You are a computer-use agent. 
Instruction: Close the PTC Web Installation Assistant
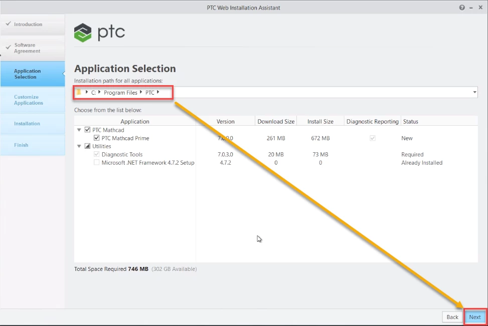click(480, 8)
